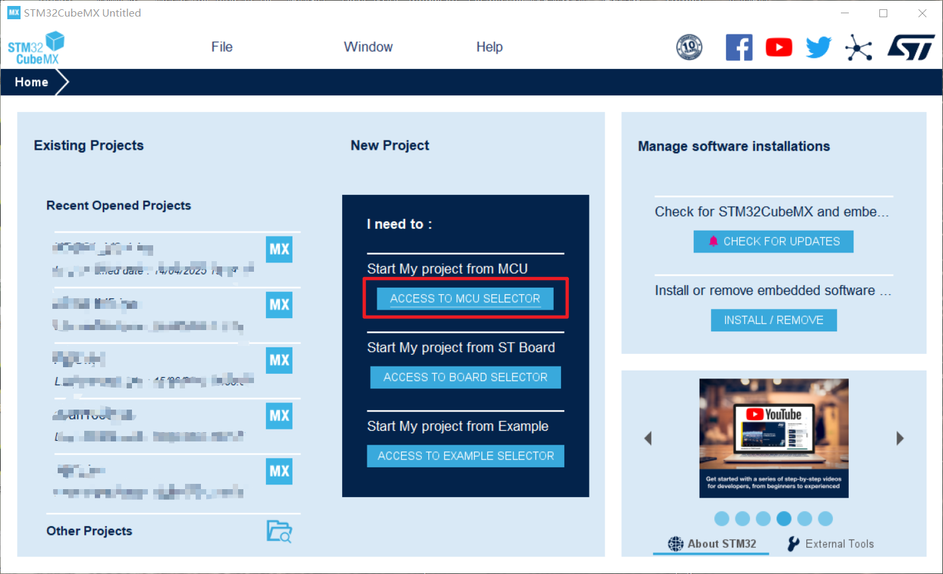The height and width of the screenshot is (574, 943).
Task: Open the fourth recent project's MX icon
Action: tap(279, 416)
